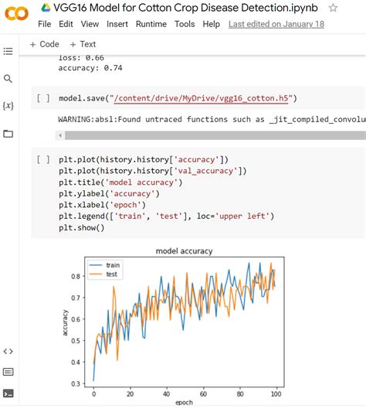Image resolution: width=366 pixels, height=419 pixels.
Task: Click the 'model accuracy' chart title
Action: coord(185,251)
